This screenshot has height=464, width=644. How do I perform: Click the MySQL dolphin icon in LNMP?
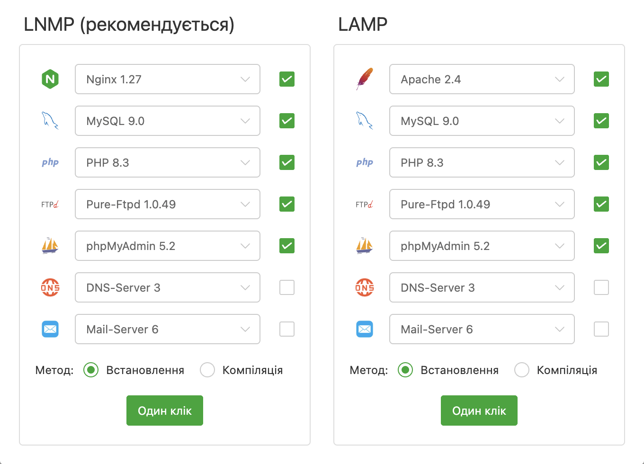(50, 121)
